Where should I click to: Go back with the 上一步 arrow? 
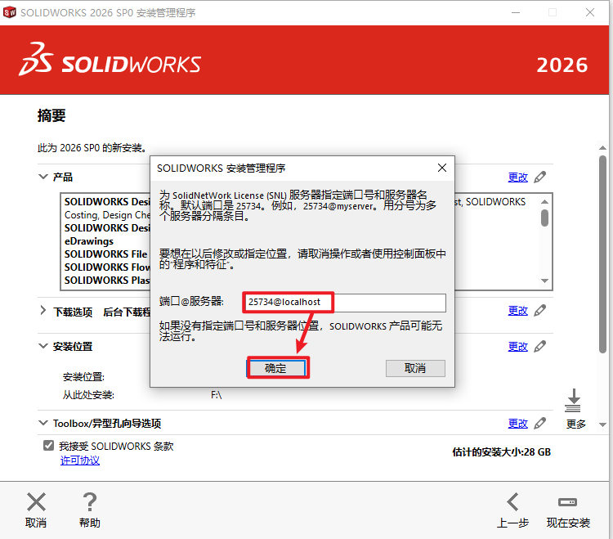(512, 501)
